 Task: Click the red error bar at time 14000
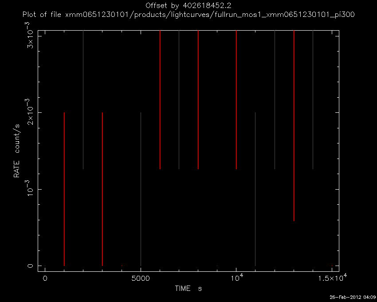pos(313,100)
